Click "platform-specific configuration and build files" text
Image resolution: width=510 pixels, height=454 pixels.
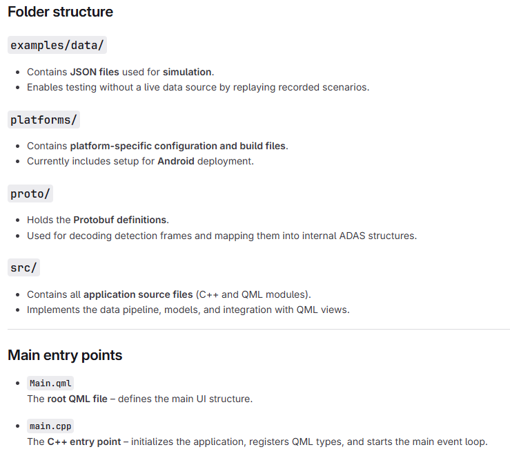click(178, 146)
